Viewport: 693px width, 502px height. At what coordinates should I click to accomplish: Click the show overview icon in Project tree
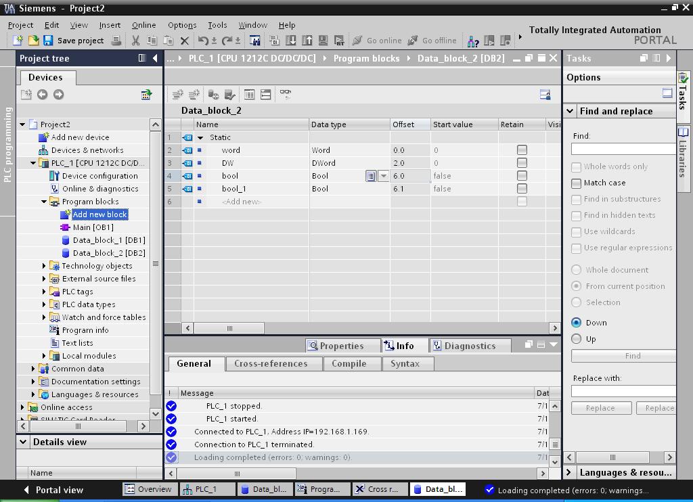click(146, 94)
